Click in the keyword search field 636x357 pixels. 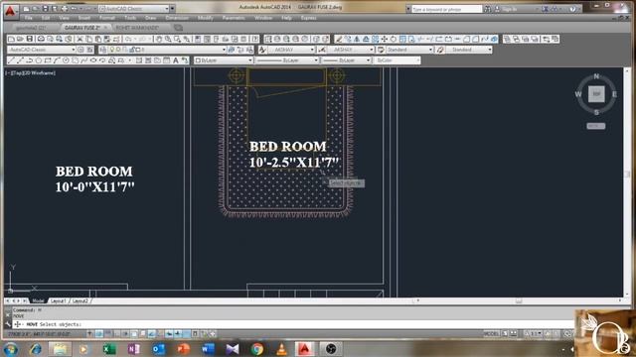tap(446, 9)
